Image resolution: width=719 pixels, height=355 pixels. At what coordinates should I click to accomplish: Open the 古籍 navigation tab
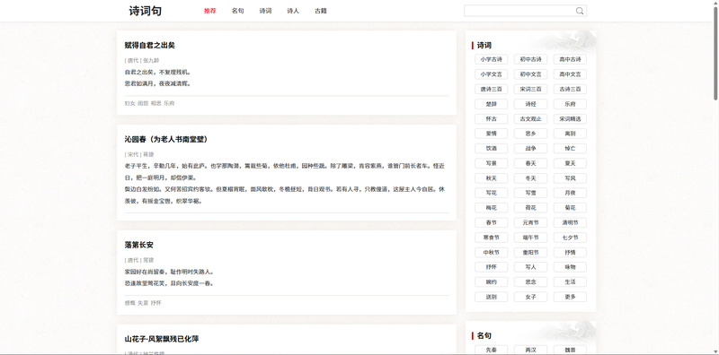click(x=321, y=11)
